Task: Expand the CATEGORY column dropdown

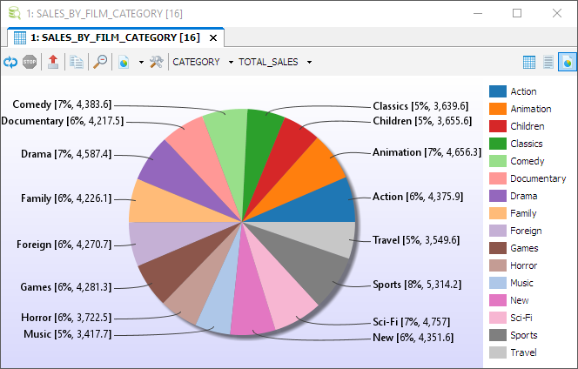Action: pos(231,63)
